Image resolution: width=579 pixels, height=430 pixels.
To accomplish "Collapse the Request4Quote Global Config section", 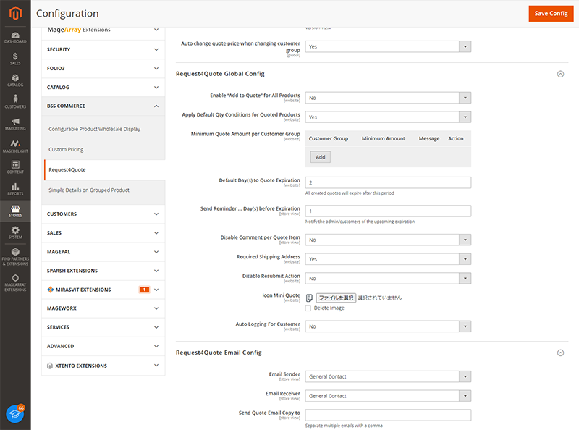I will [x=560, y=74].
